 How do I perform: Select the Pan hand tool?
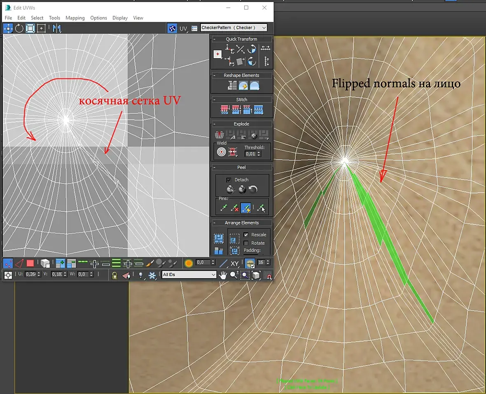point(223,275)
